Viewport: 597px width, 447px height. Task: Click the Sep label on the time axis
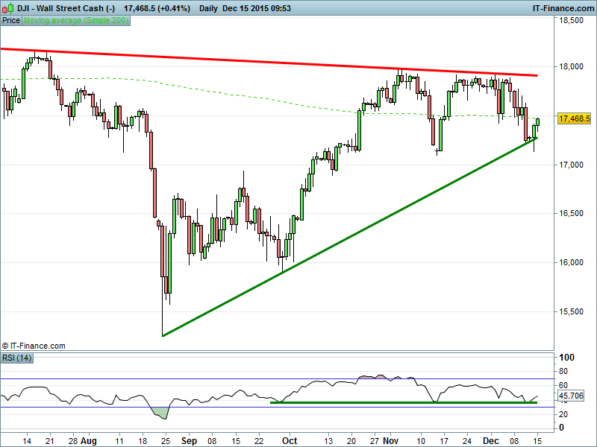[189, 440]
